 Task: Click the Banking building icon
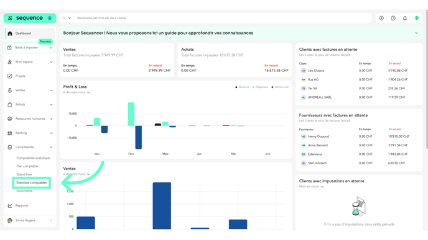tap(10, 133)
